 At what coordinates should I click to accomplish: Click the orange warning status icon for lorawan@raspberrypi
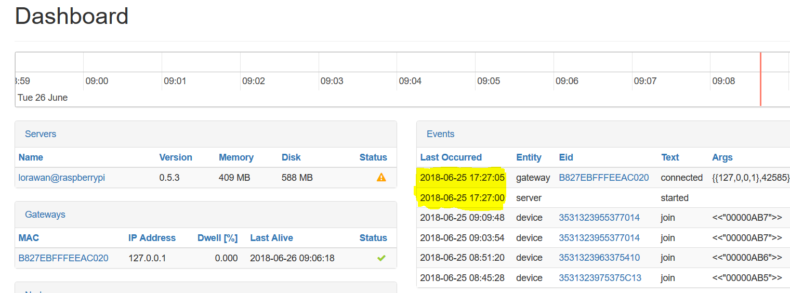click(x=381, y=178)
